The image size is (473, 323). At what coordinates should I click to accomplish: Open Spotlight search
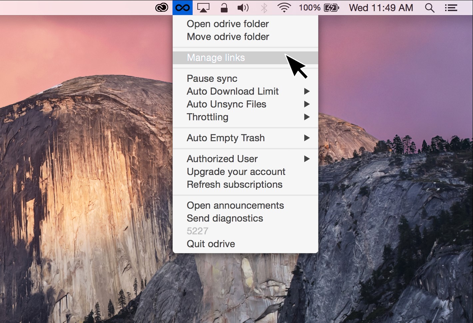(x=430, y=7)
